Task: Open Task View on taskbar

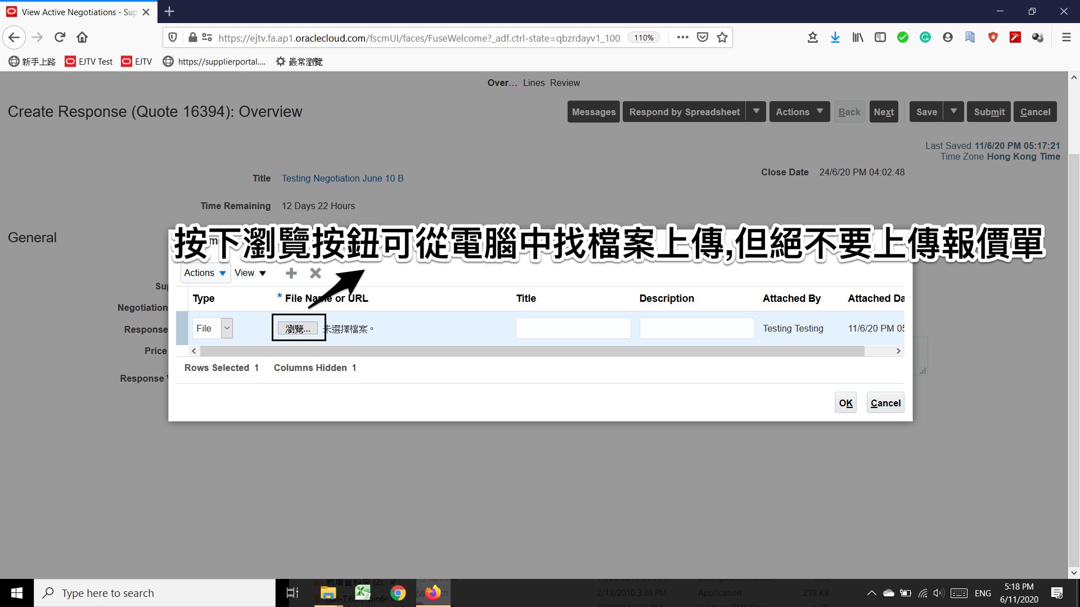Action: (292, 593)
